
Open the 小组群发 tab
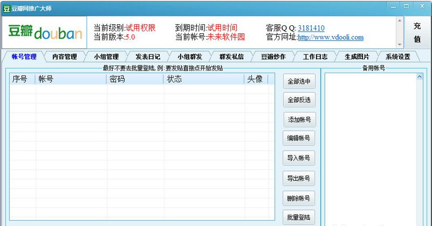tap(190, 56)
